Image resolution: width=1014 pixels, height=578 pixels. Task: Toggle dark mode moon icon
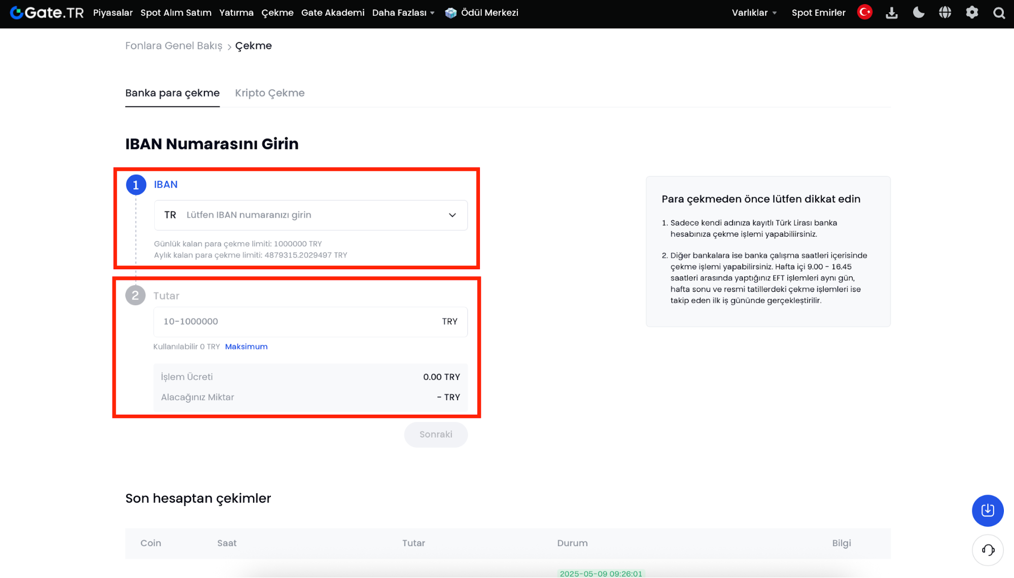[x=918, y=13]
